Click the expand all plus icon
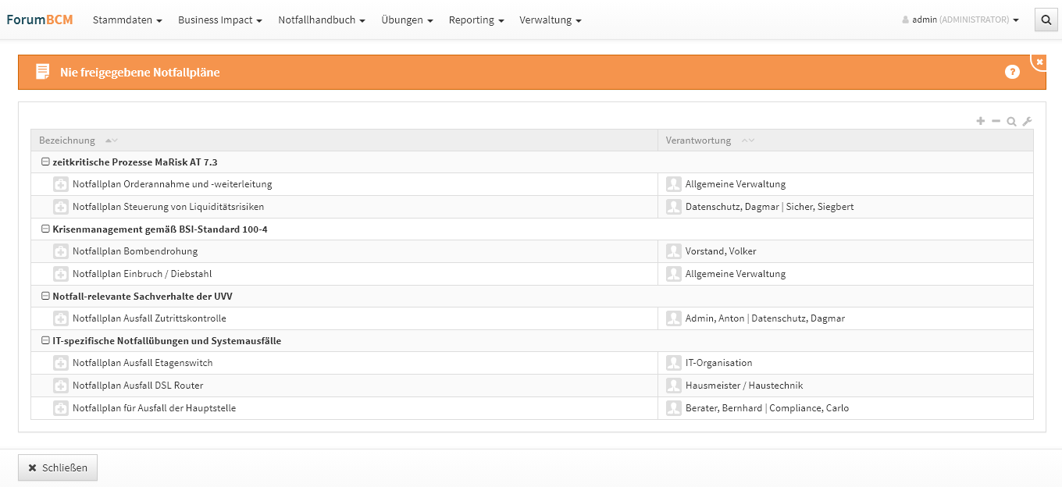1062x487 pixels. 981,121
